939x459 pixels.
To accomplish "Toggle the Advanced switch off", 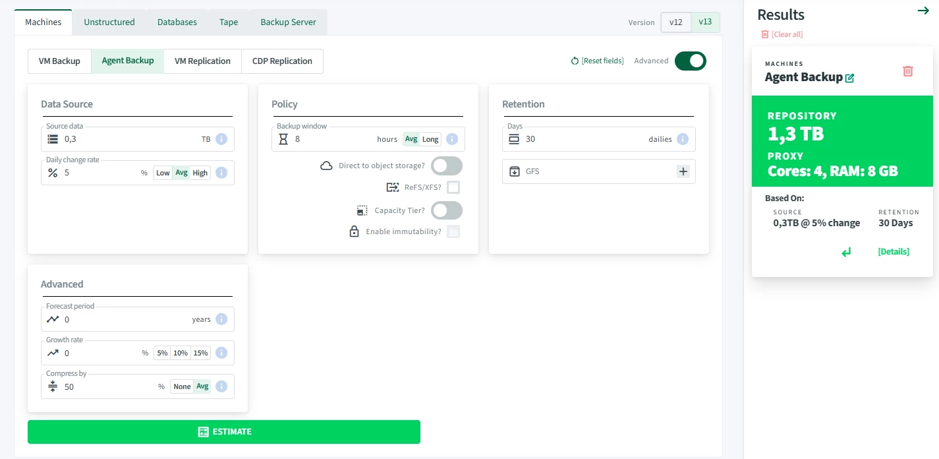I will pyautogui.click(x=690, y=61).
